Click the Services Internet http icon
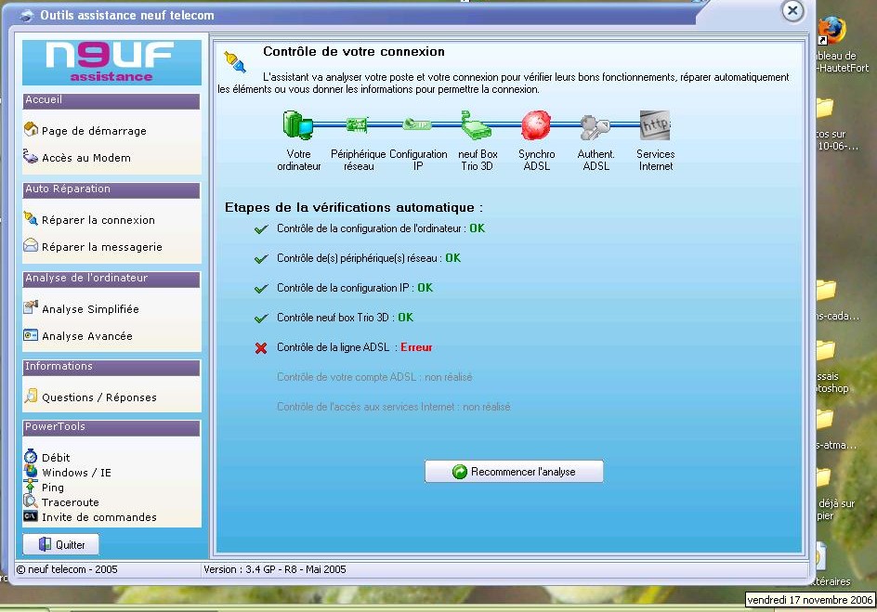Viewport: 877px width, 612px height. pos(655,124)
